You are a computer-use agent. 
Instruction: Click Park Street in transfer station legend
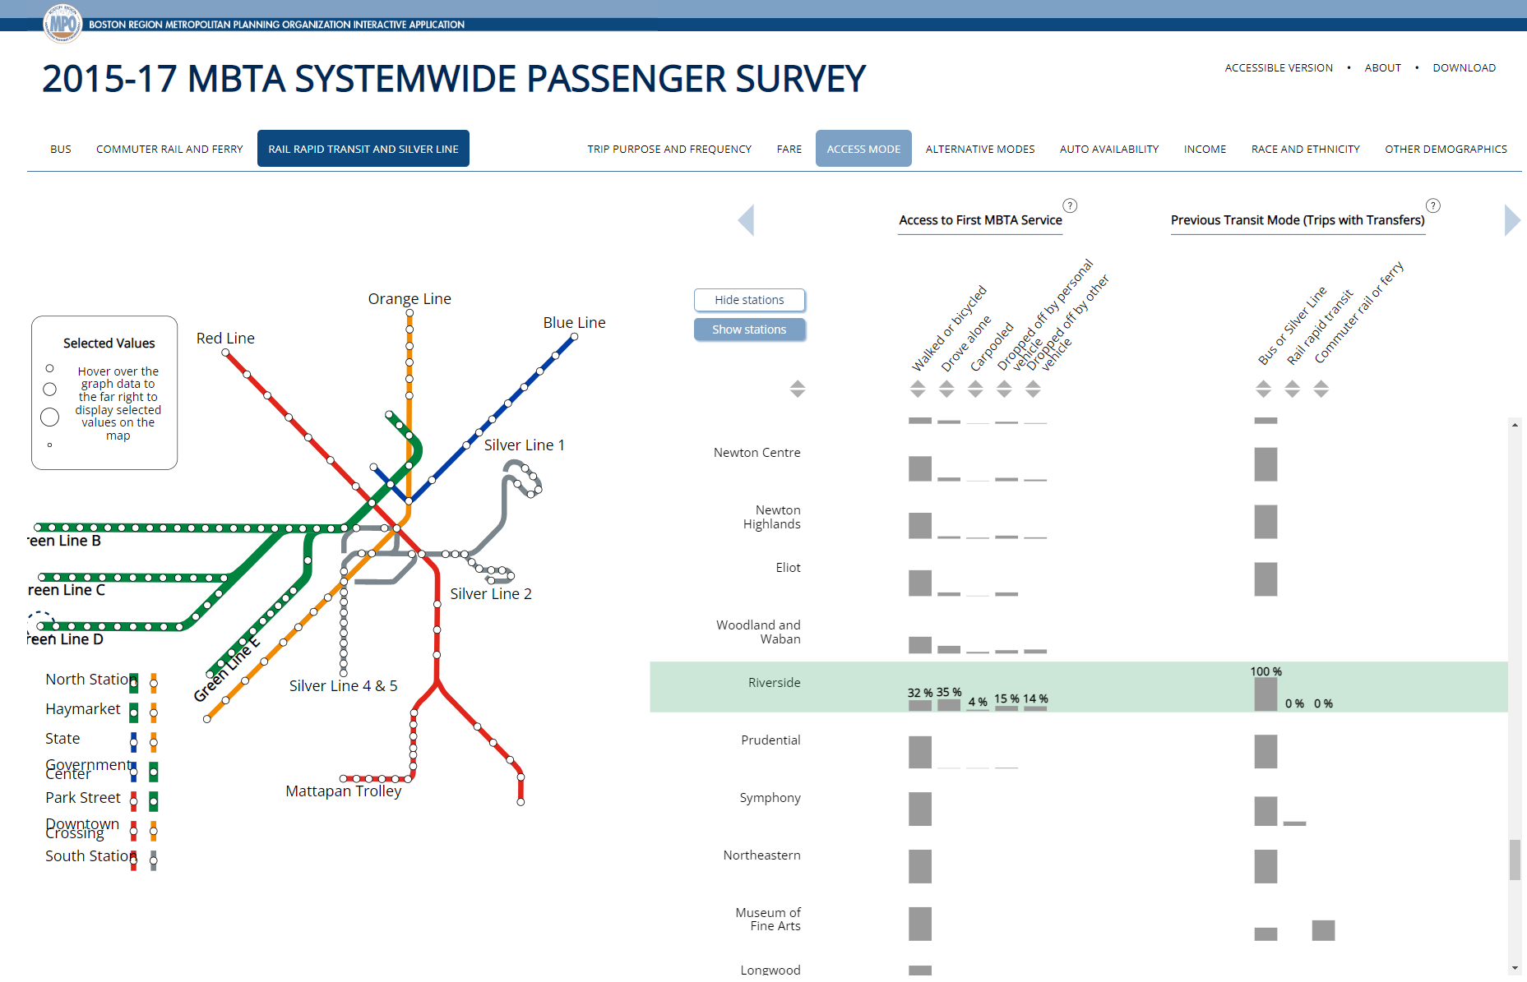[x=83, y=798]
